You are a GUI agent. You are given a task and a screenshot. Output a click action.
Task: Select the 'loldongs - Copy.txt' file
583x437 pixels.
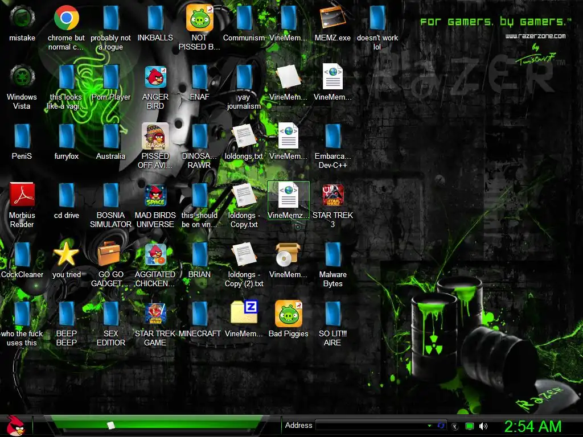click(x=244, y=195)
